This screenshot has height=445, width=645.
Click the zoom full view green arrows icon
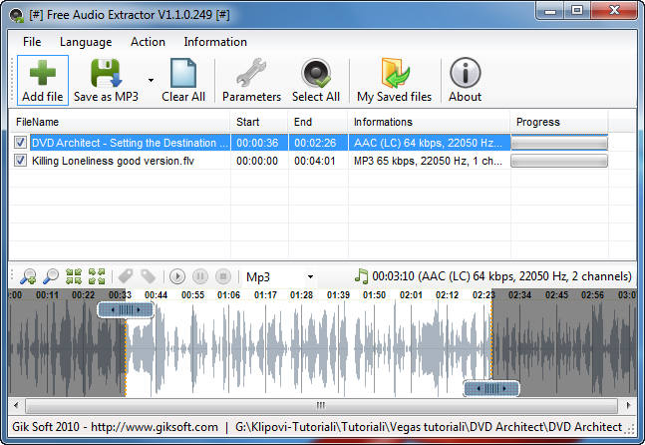(x=97, y=276)
